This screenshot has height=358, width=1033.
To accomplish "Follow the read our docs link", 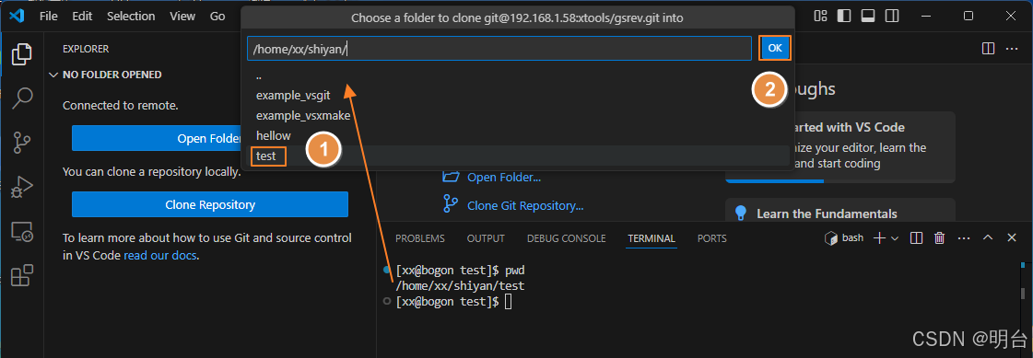I will (x=160, y=255).
